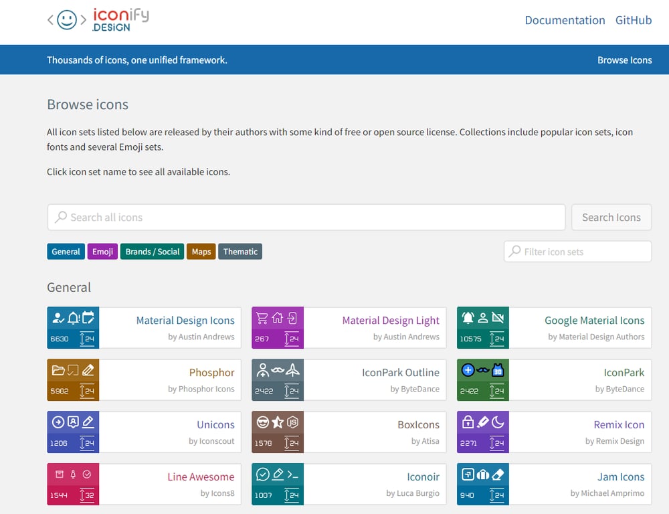Focus the Search all icons field
Image resolution: width=669 pixels, height=514 pixels.
tap(306, 218)
